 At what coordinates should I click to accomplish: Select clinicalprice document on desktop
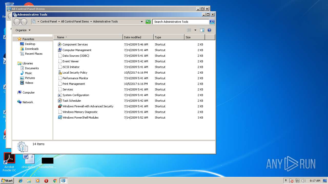(28, 162)
